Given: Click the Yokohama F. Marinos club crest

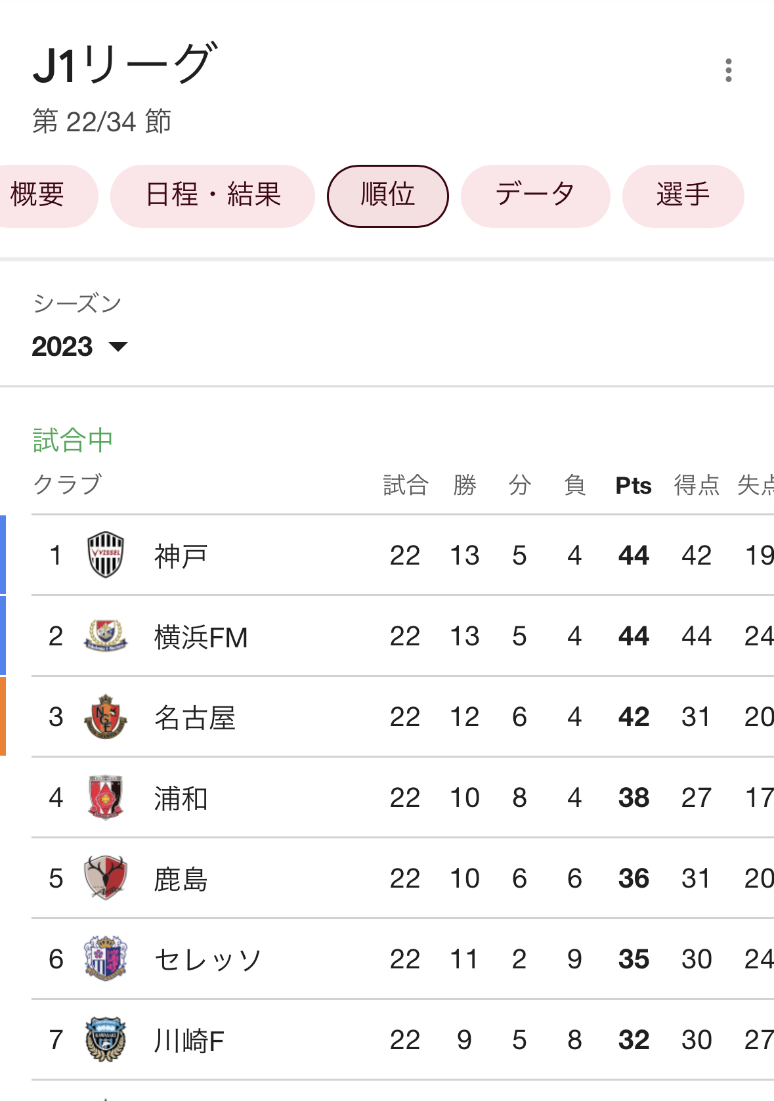Looking at the screenshot, I should point(105,636).
